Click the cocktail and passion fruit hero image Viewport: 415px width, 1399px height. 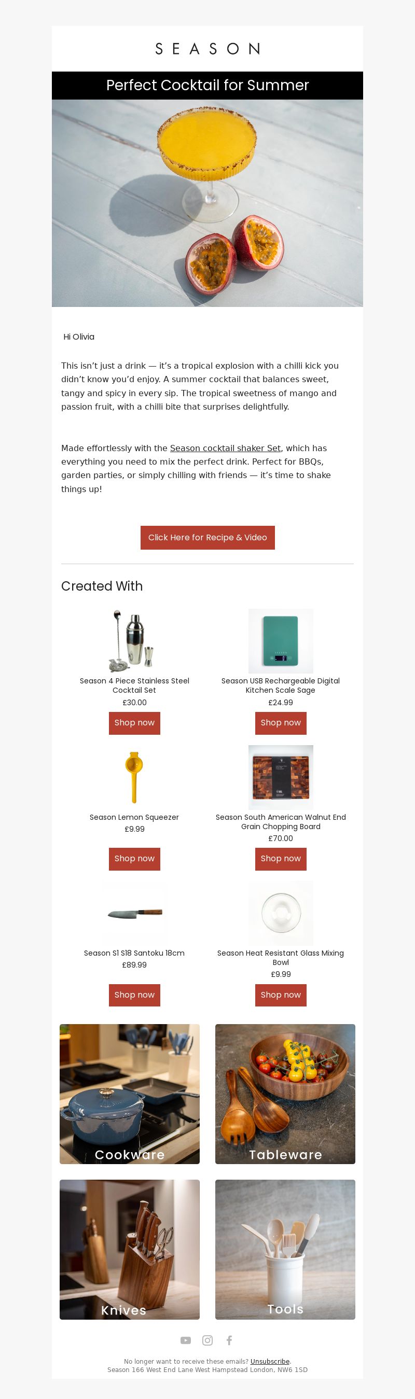click(208, 203)
